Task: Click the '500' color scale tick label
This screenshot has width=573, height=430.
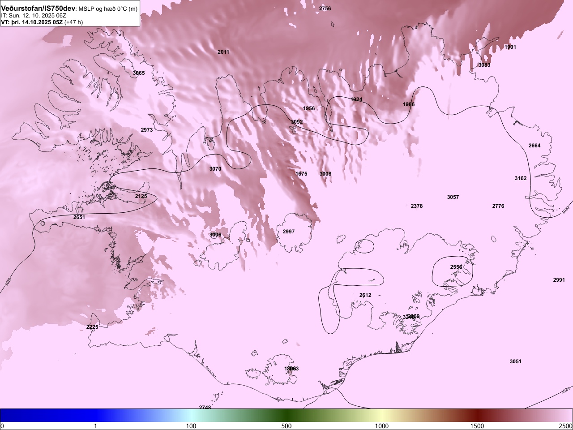Action: click(286, 426)
